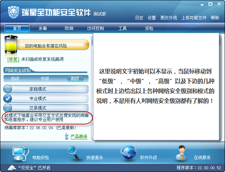The height and width of the screenshot is (172, 225).
Task: Open 电脑安检 via the monitor stethoscope icon
Action: [21, 154]
